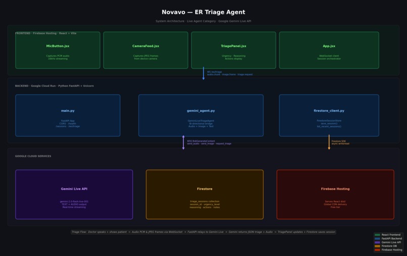Click the "CameraFeed.jsx" component title
Image resolution: width=407 pixels, height=256 pixels.
point(145,46)
